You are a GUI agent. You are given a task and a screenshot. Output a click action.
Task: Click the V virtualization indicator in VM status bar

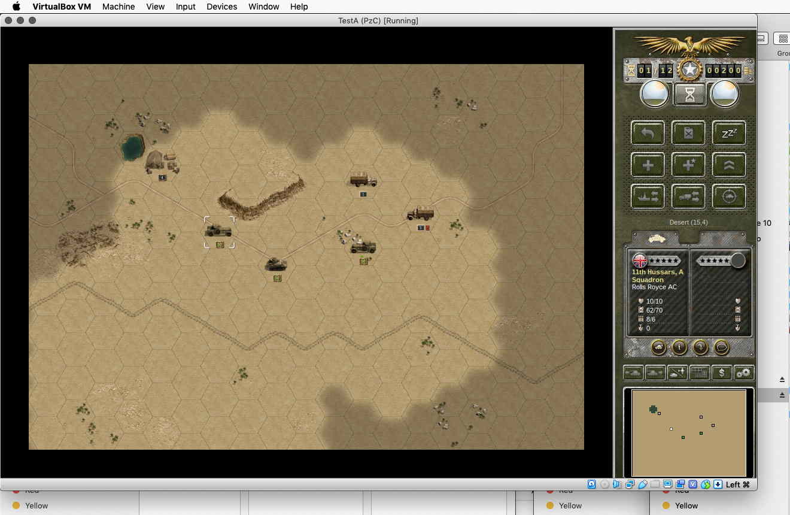click(x=693, y=484)
